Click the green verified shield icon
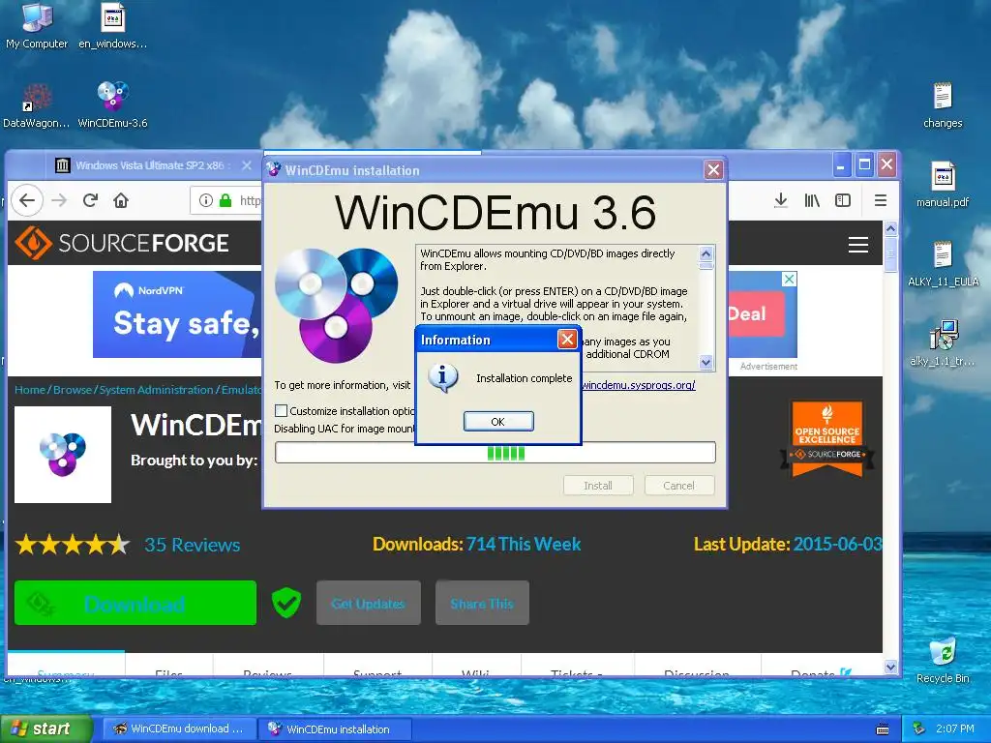This screenshot has height=743, width=991. [x=285, y=603]
